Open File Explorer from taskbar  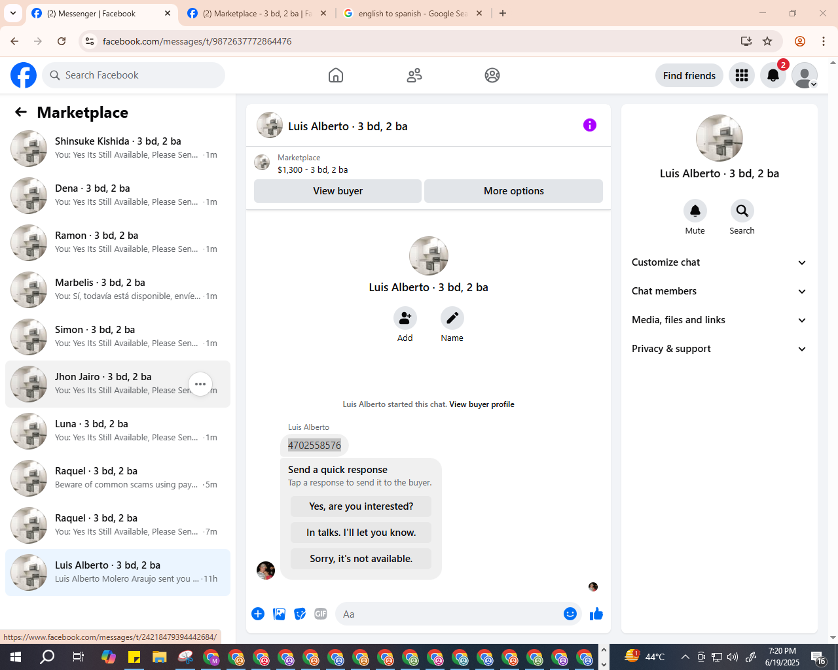coord(160,657)
